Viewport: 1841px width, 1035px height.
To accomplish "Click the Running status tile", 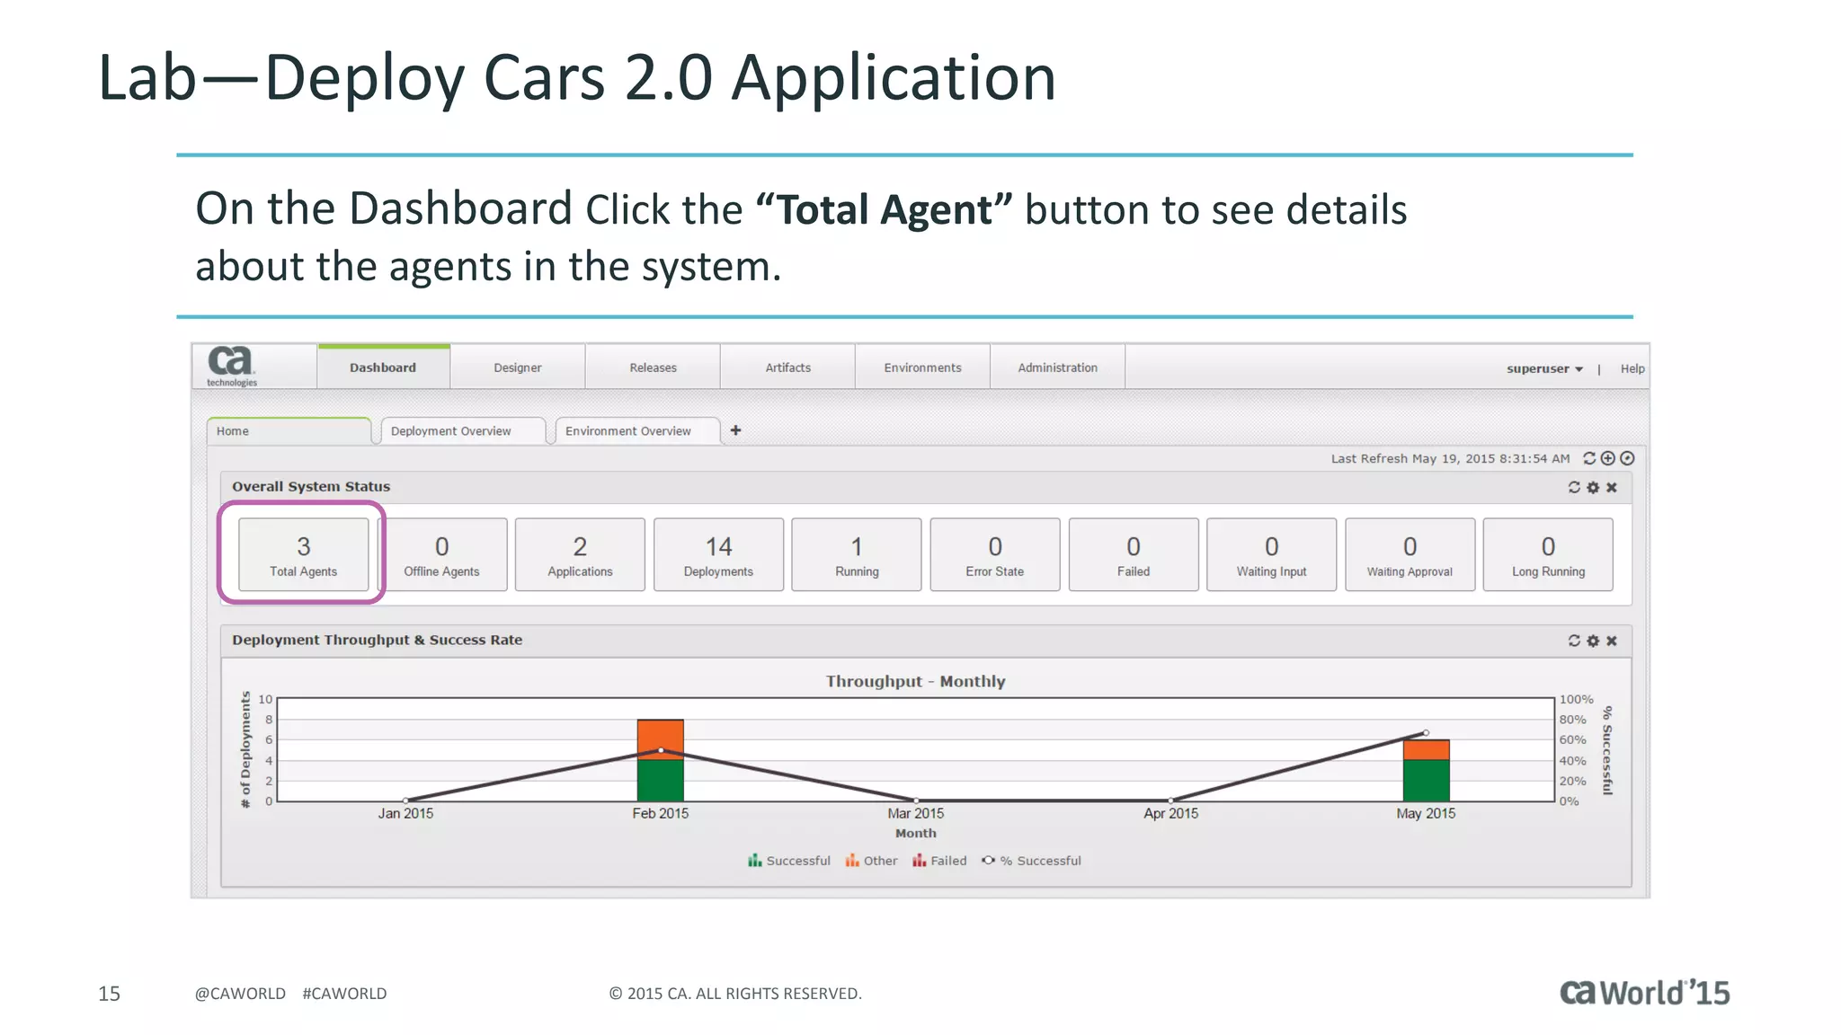I will (x=857, y=554).
